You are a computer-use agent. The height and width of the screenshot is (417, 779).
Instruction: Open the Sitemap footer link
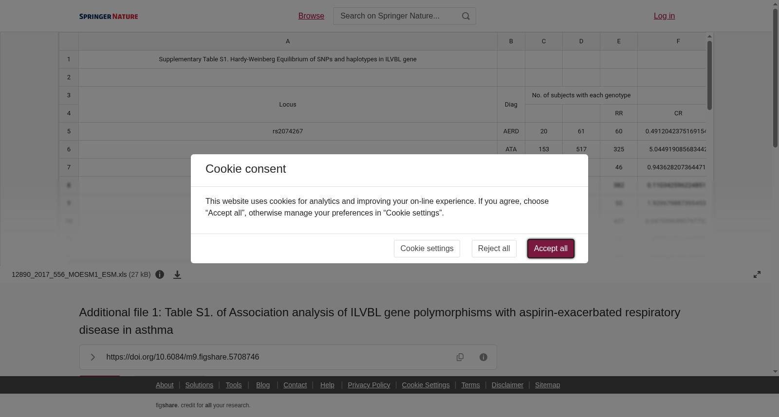pyautogui.click(x=547, y=385)
